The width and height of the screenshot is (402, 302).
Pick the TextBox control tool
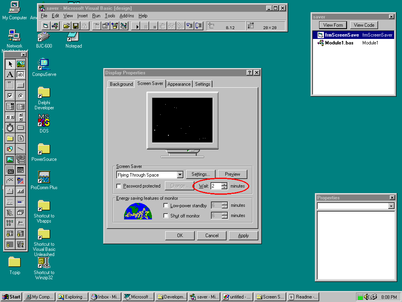pyautogui.click(x=20, y=75)
